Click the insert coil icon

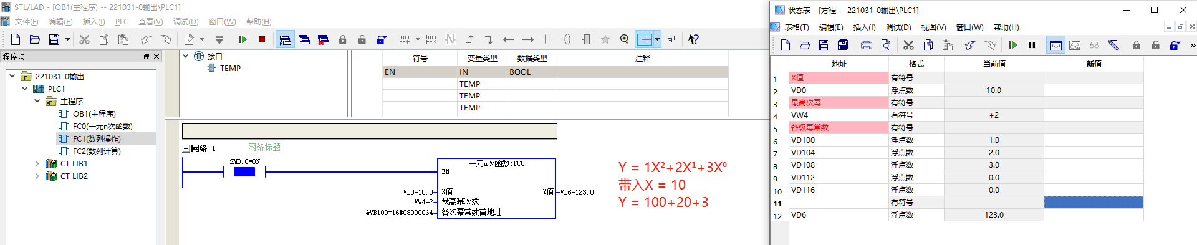pyautogui.click(x=567, y=39)
